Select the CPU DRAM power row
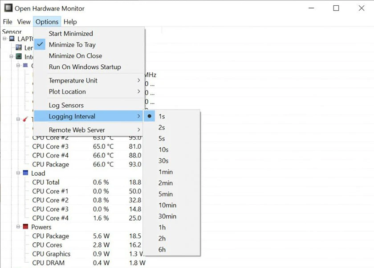Screen dimensions: 374x268 (x=89, y=263)
